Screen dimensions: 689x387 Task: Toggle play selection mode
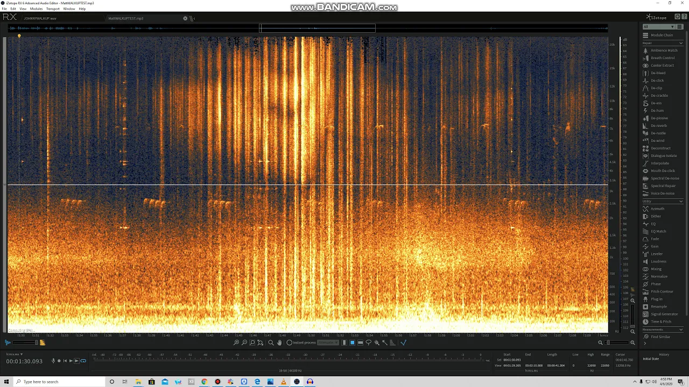(76, 361)
